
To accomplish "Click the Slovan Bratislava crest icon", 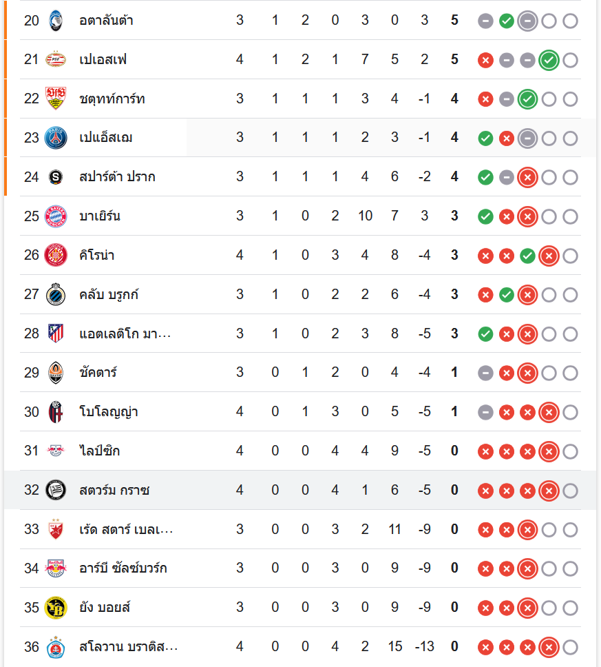I will [56, 647].
